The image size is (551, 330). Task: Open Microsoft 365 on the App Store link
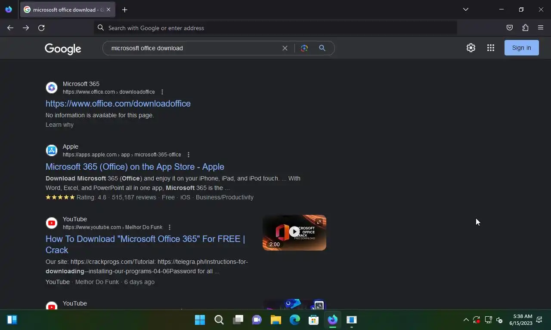135,167
